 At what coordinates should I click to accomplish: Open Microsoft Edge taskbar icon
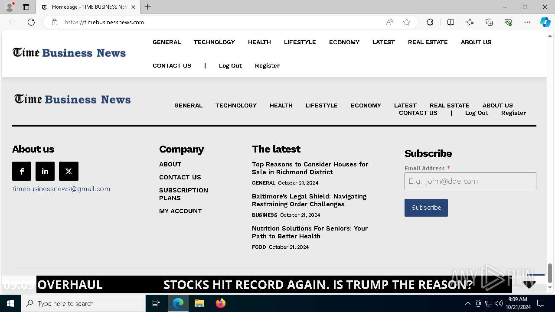(178, 303)
